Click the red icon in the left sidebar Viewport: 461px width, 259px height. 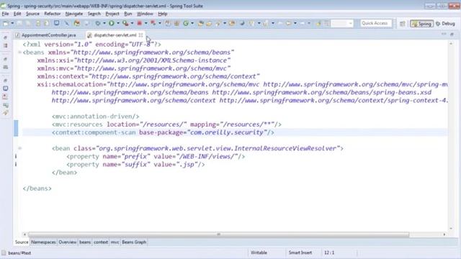(x=6, y=96)
